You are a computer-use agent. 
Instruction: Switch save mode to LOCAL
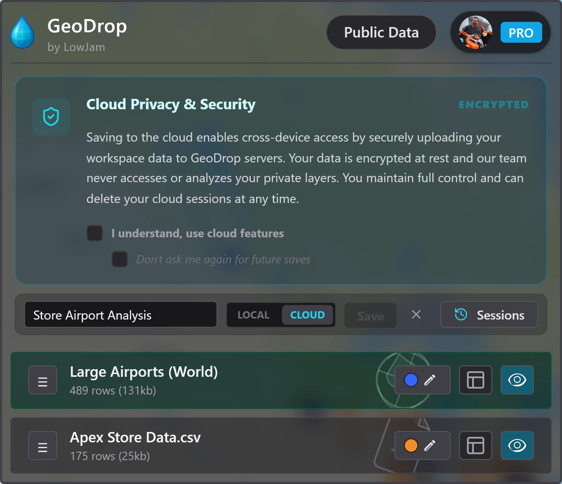pyautogui.click(x=254, y=315)
